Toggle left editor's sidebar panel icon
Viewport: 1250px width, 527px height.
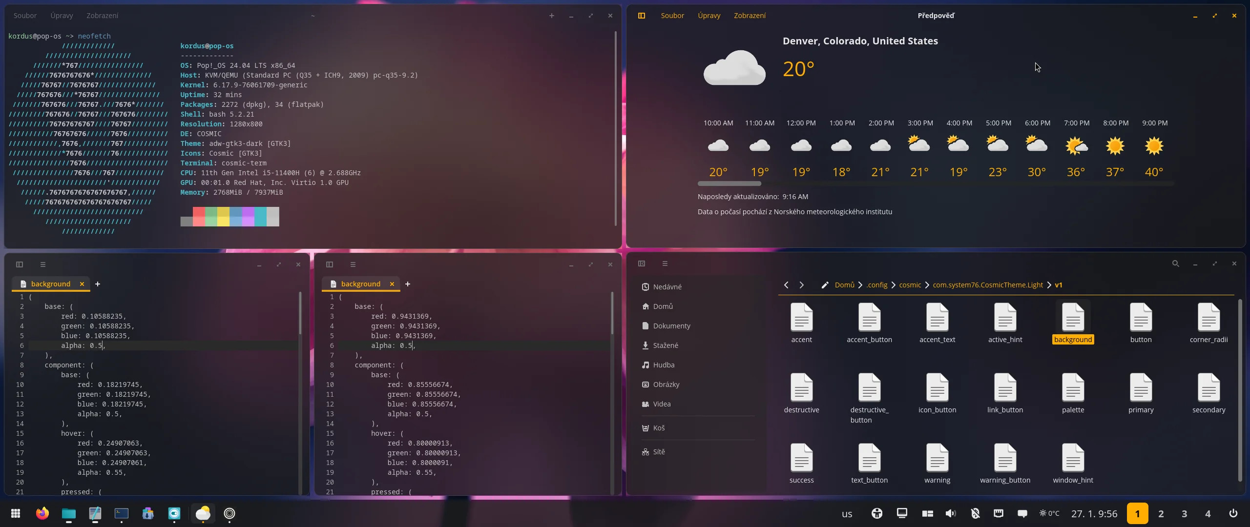[20, 264]
